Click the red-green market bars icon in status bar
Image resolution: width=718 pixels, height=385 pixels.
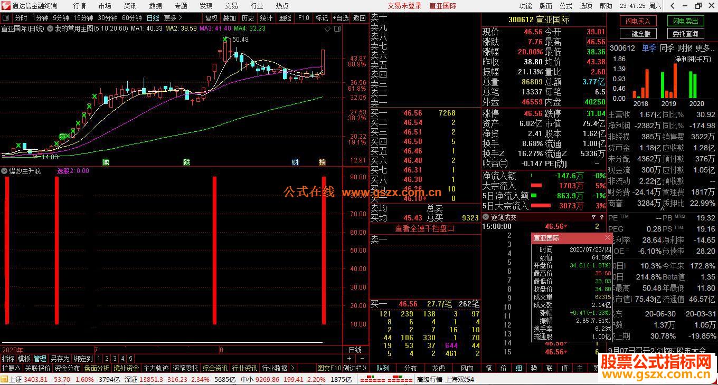(x=386, y=380)
